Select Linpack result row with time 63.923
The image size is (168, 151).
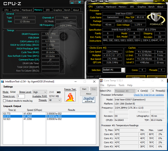pos(49,119)
